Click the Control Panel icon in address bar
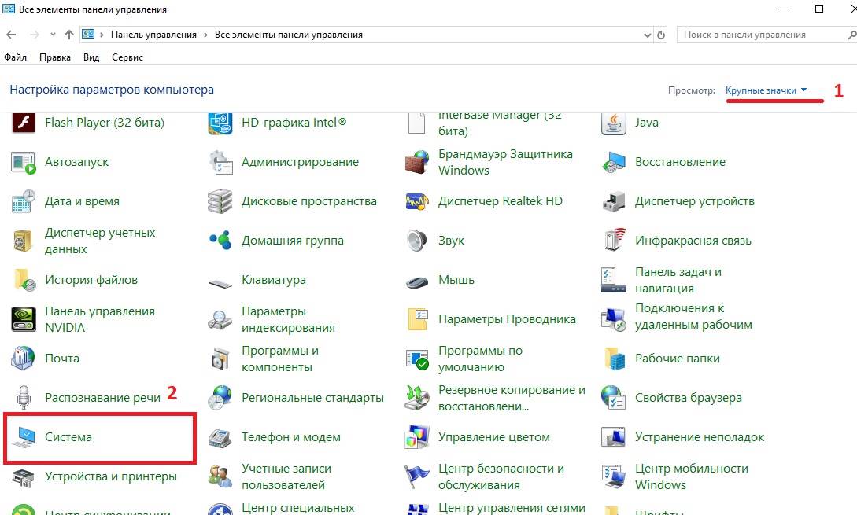 tap(88, 34)
